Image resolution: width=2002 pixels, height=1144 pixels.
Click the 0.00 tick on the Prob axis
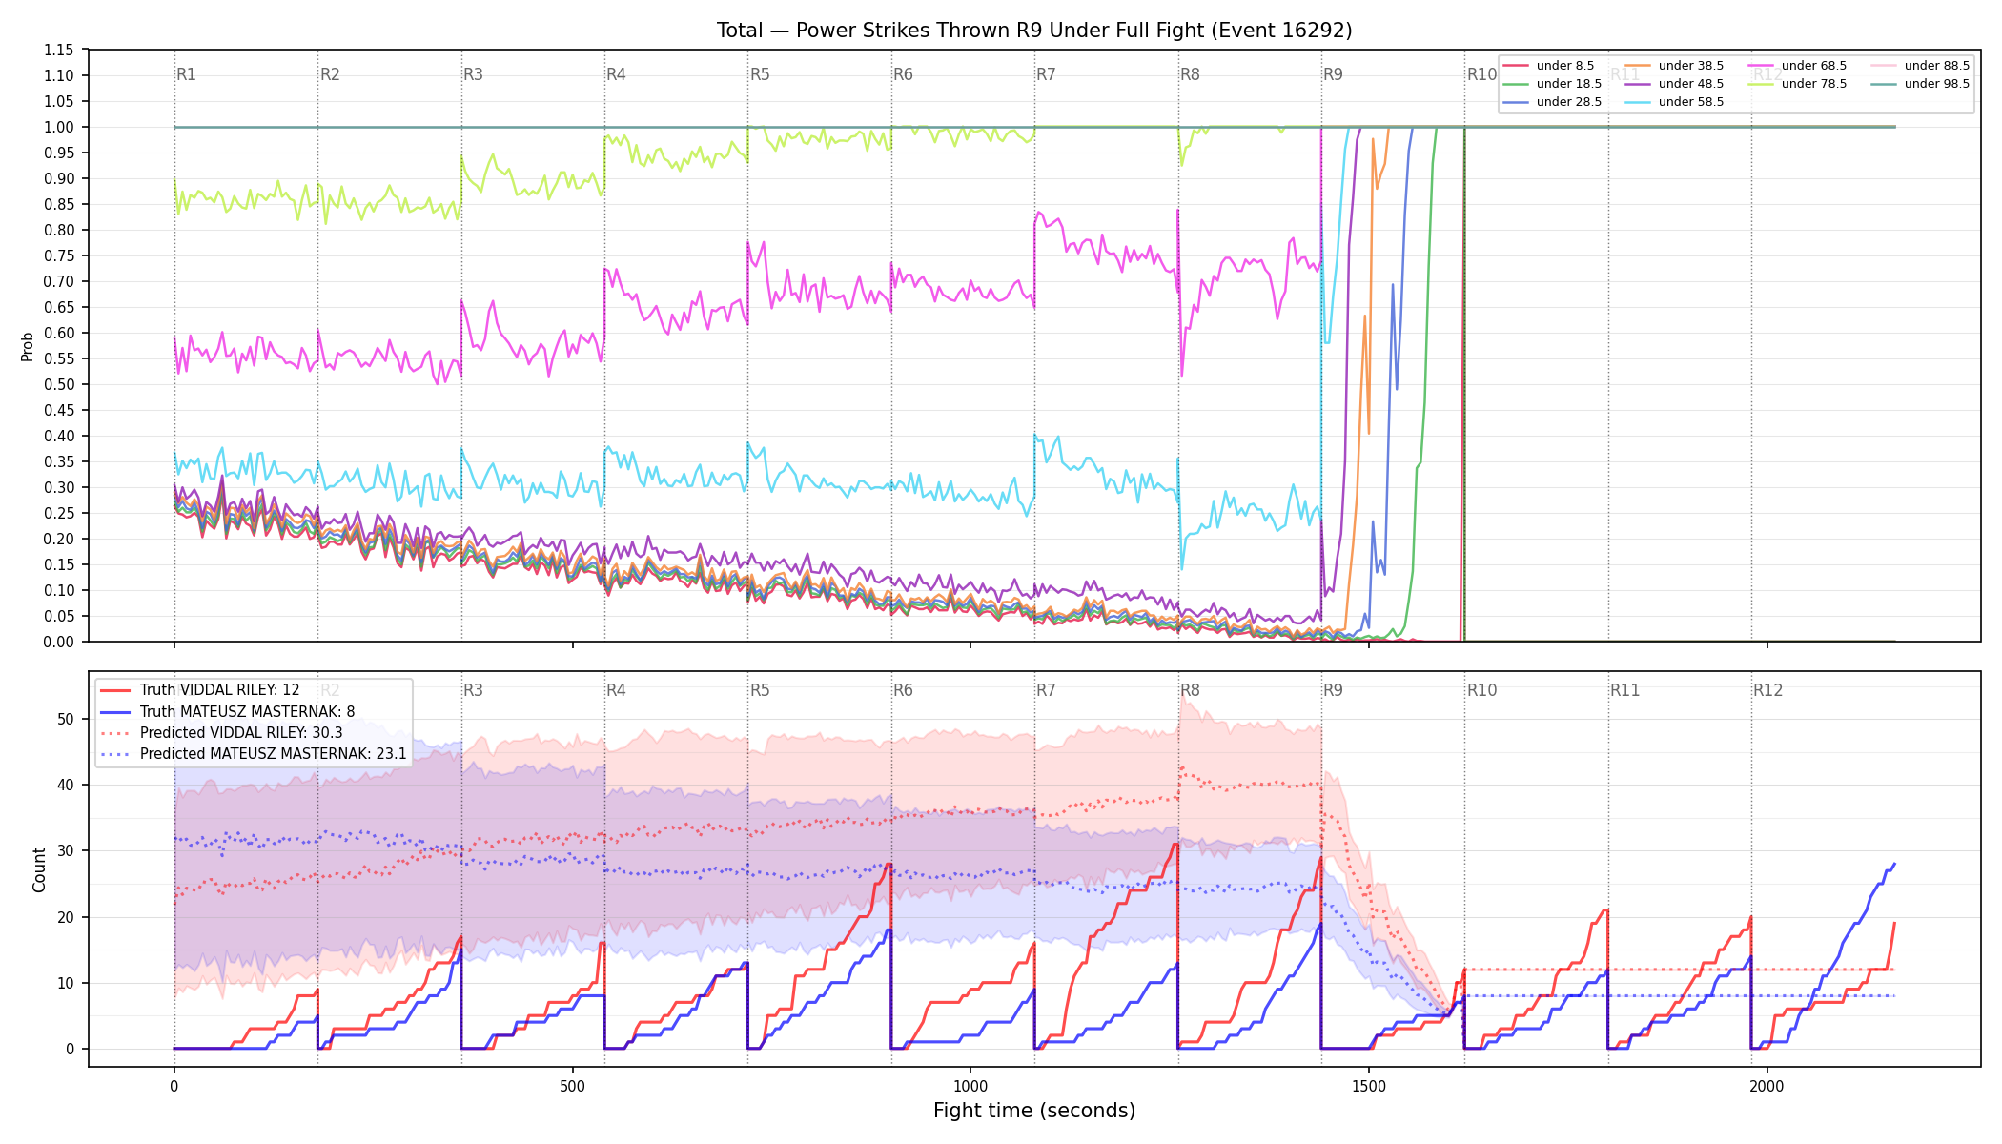59,642
